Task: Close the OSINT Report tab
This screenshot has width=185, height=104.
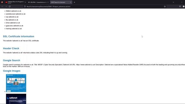Action: 71,2
